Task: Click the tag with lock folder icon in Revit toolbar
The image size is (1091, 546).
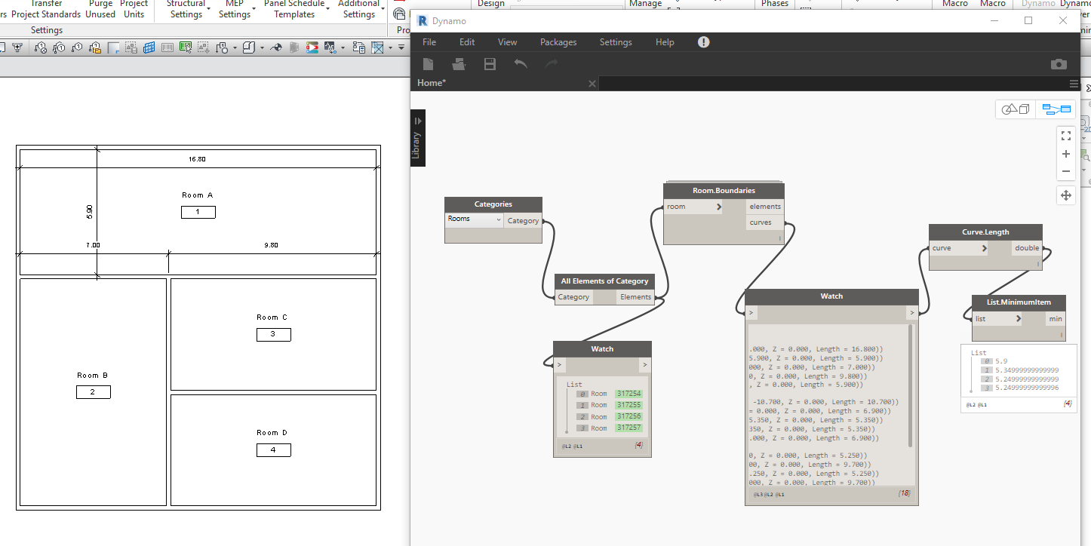Action: pos(95,48)
